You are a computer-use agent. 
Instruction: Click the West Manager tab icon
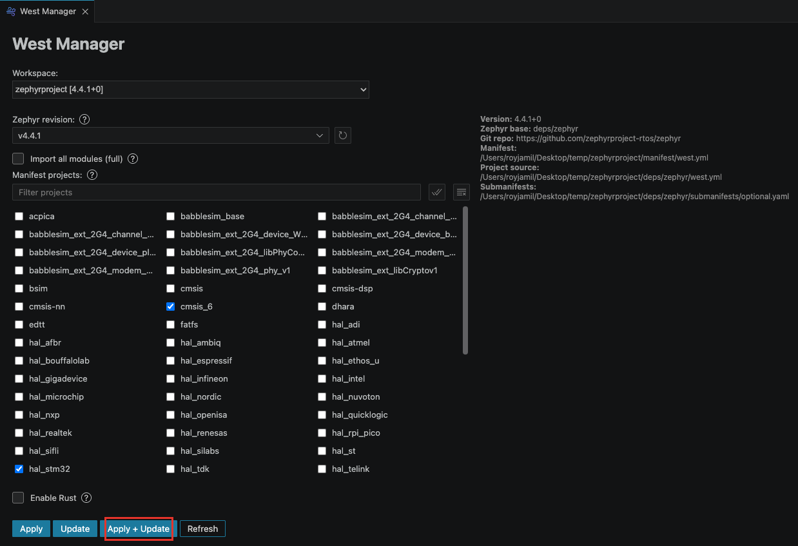(11, 12)
